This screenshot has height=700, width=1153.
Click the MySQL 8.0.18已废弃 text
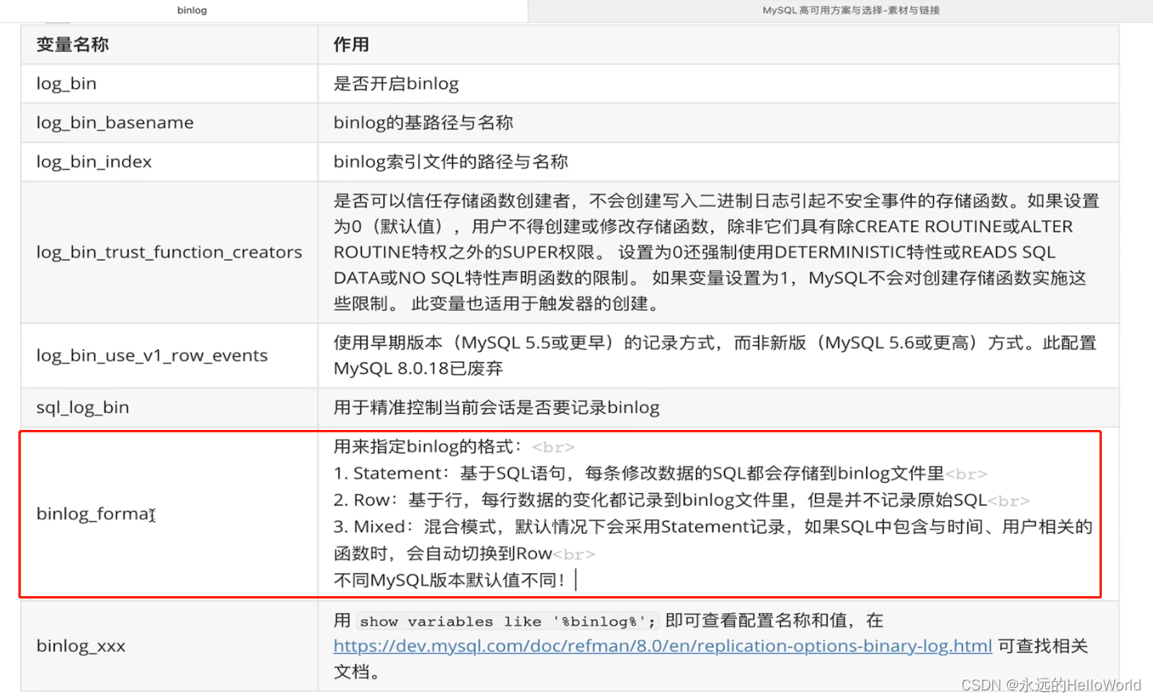(418, 368)
